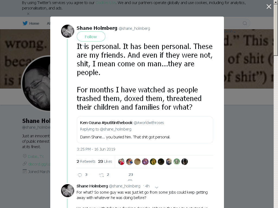The height and width of the screenshot is (208, 278).
Task: View the 23 Likes list
Action: [x=105, y=161]
